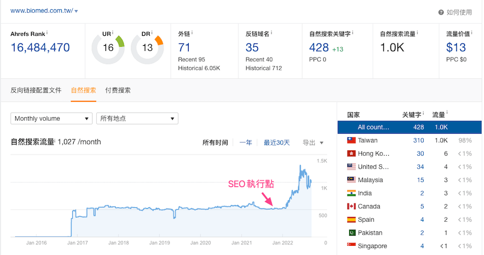Click the UR 16 gauge
This screenshot has width=484, height=255.
pyautogui.click(x=108, y=48)
